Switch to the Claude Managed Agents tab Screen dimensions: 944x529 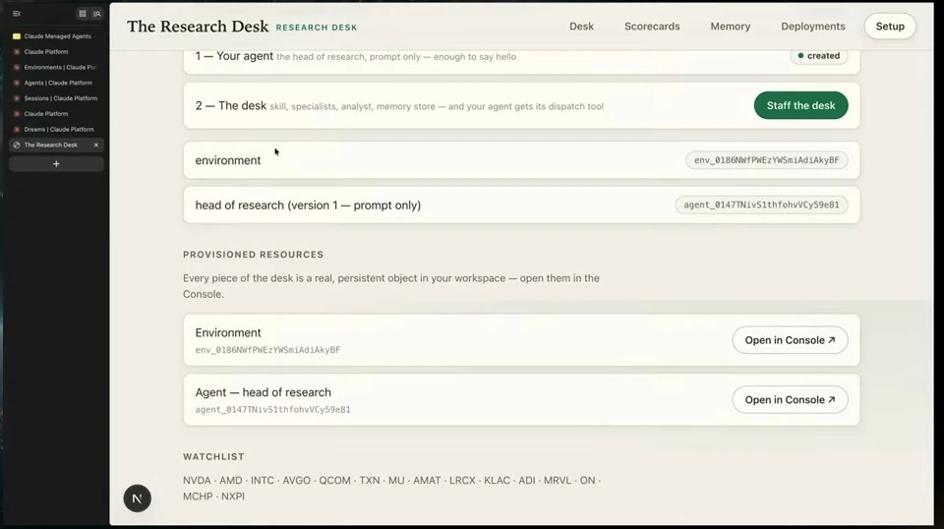tap(56, 36)
